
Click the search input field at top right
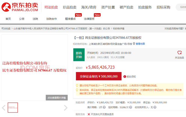click(x=181, y=7)
